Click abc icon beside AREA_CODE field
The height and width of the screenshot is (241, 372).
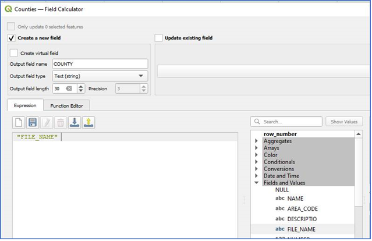click(280, 208)
